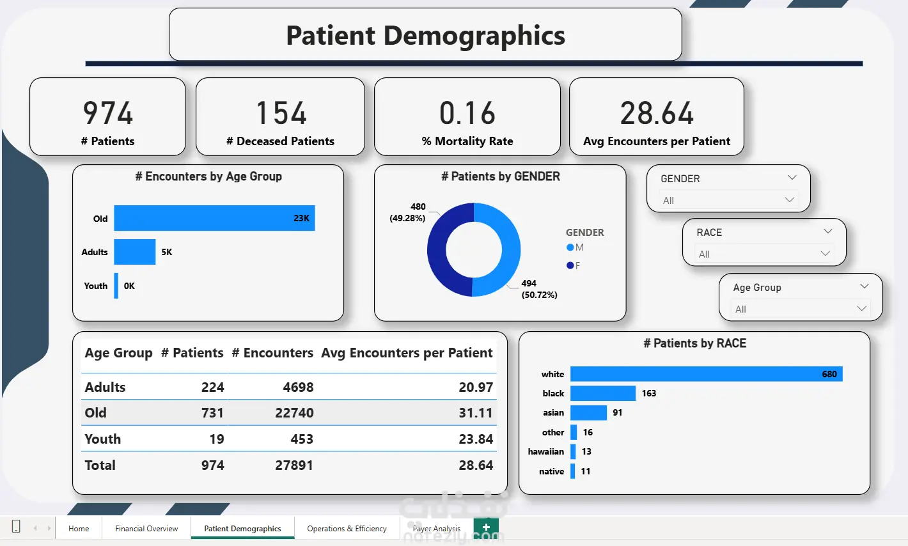Click the 4698 encounters cell

tap(298, 387)
